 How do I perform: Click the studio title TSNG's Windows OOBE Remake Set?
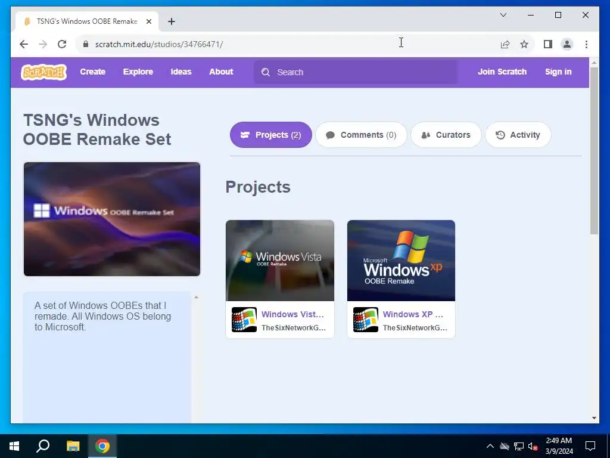(97, 129)
